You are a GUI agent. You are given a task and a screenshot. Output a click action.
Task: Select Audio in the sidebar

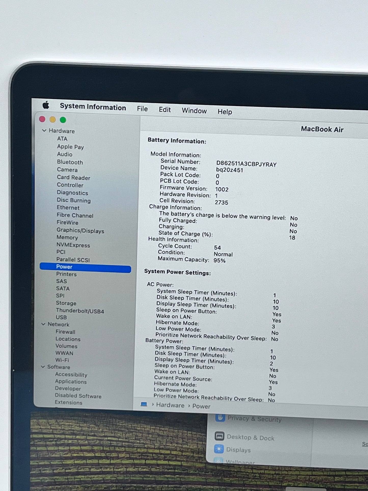point(65,154)
